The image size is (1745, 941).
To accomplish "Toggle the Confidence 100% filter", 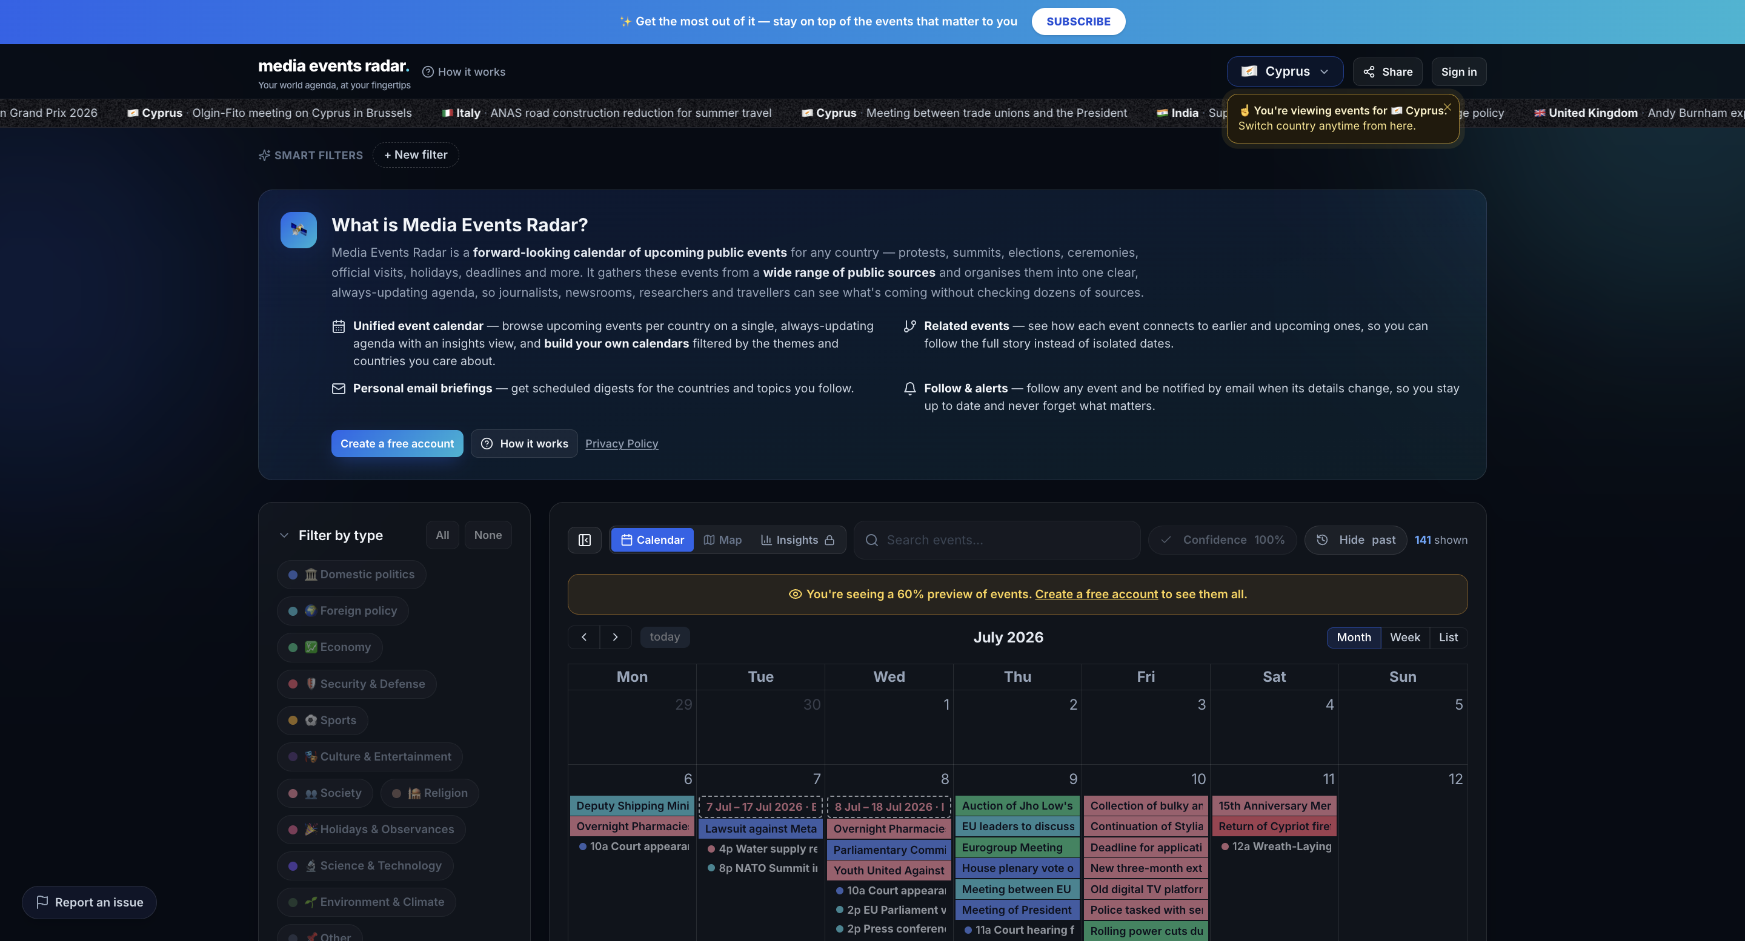I will pyautogui.click(x=1223, y=540).
